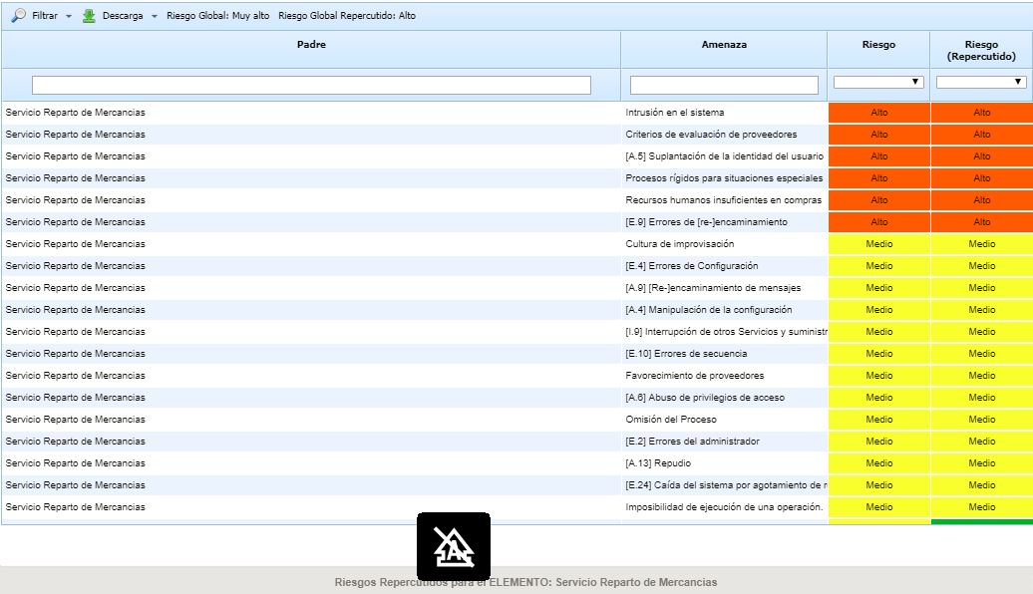Click the Alto risk cell for 'Errores de [re-]encaminamiento'

coord(878,222)
